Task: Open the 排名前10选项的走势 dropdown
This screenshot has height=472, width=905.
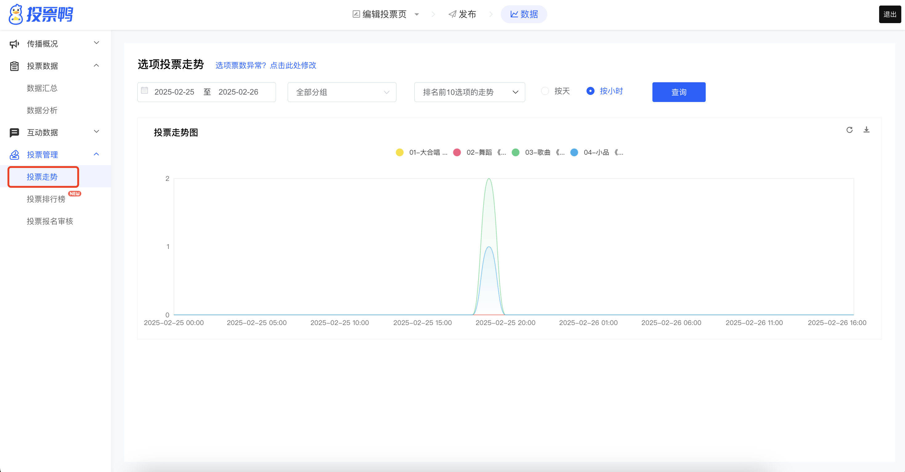Action: (x=469, y=92)
